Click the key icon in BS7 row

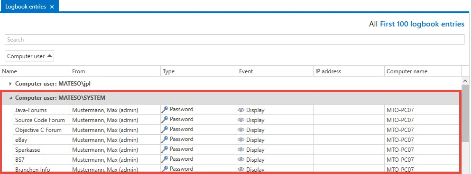pyautogui.click(x=165, y=159)
